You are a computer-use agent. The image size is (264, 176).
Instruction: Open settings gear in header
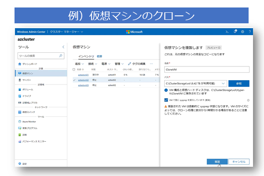tap(242, 32)
